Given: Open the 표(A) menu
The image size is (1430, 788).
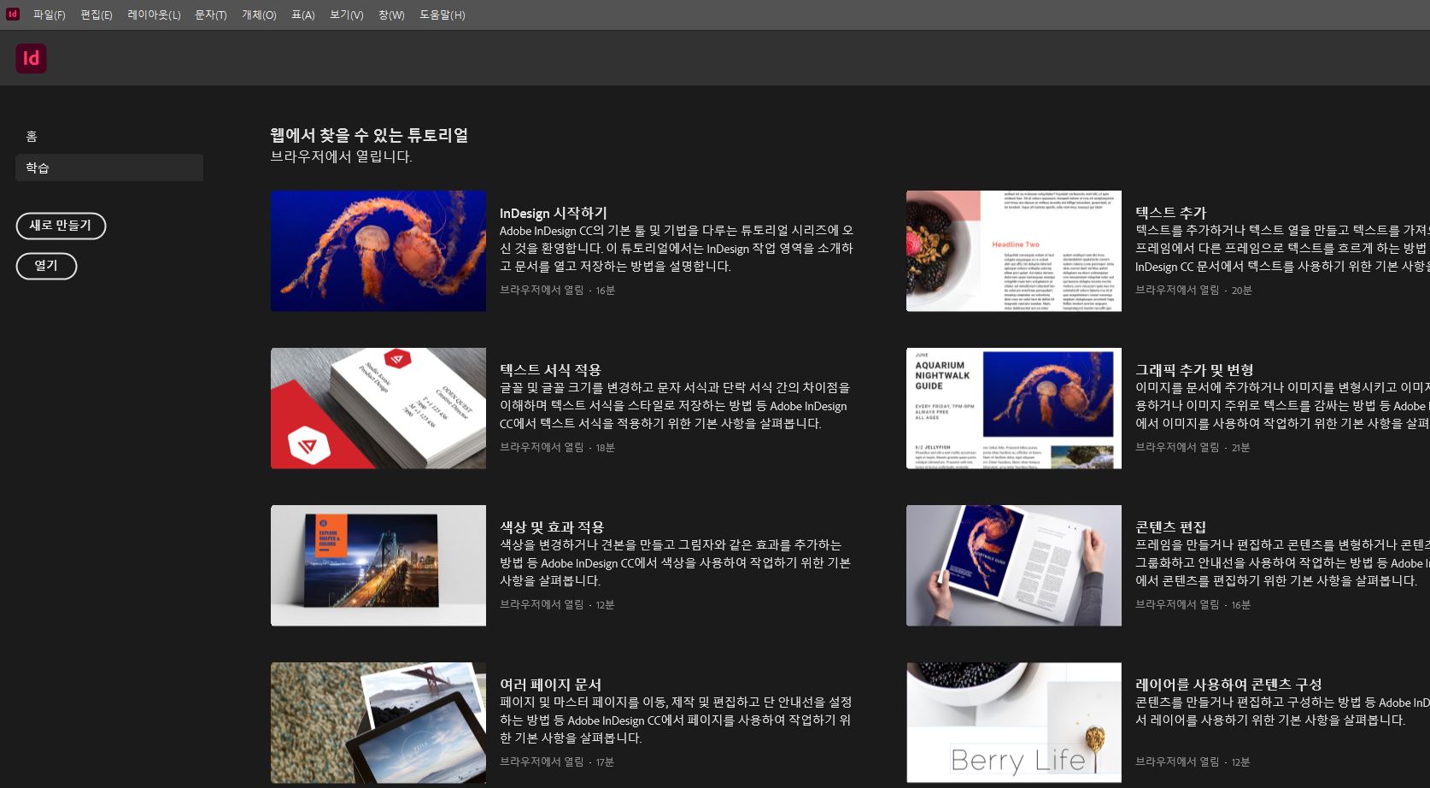Looking at the screenshot, I should [x=303, y=15].
